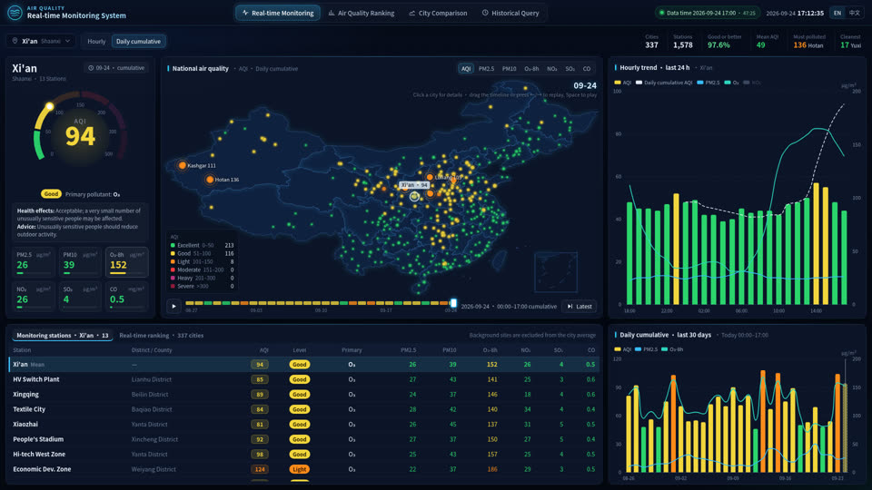872x490 pixels.
Task: Select O₃-8h map layer
Action: (531, 69)
